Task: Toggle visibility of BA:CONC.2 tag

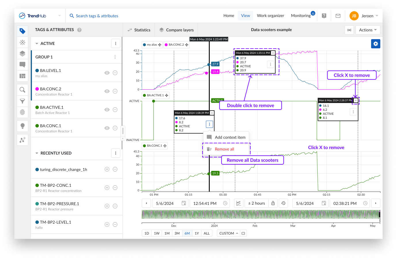Action: (x=107, y=91)
